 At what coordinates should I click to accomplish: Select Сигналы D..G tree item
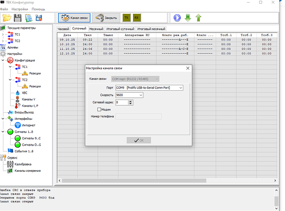click(x=31, y=145)
